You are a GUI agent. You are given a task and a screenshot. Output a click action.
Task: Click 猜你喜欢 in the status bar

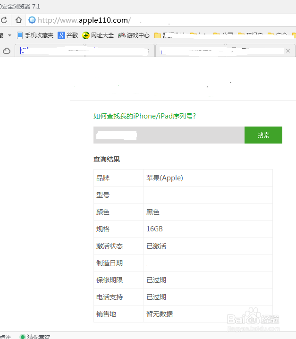[x=39, y=337]
